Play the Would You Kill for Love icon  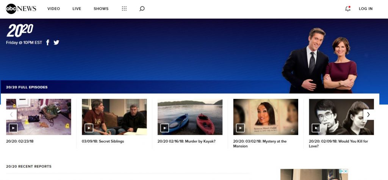point(316,128)
